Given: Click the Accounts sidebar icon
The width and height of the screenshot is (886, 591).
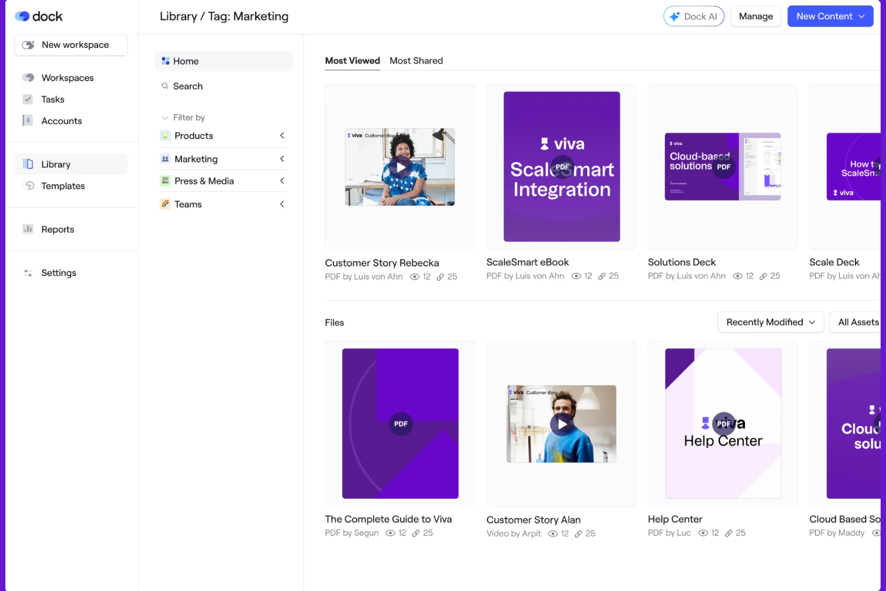Looking at the screenshot, I should [x=28, y=121].
